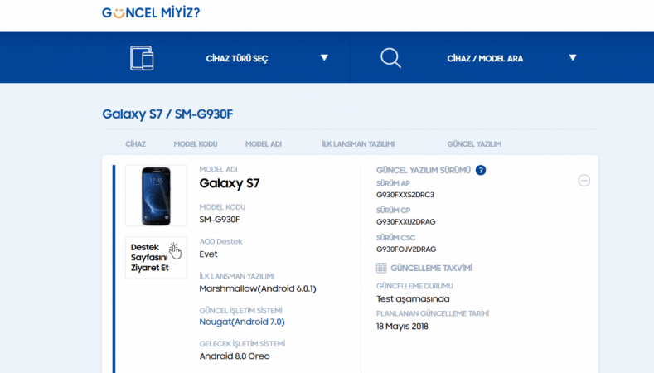Click the device type phone-tablet icon
Image resolution: width=654 pixels, height=373 pixels.
click(x=142, y=58)
